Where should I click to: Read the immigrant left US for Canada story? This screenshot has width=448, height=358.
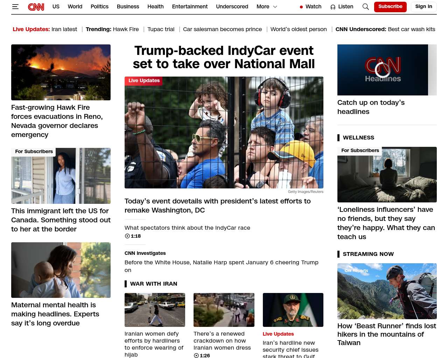61,220
